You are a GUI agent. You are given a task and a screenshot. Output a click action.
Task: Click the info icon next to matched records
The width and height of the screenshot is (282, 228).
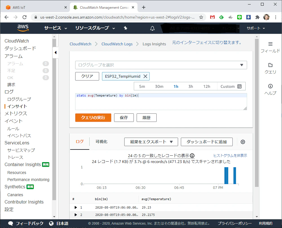click(192, 156)
